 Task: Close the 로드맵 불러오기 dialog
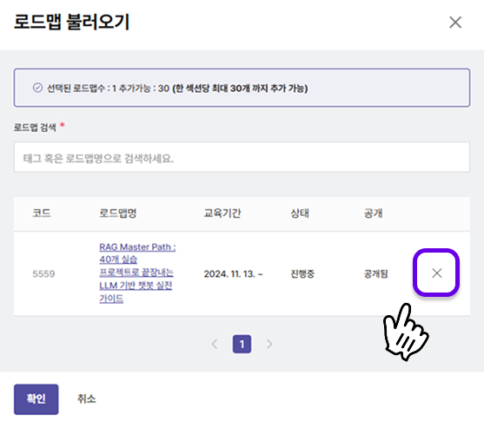[x=455, y=23]
